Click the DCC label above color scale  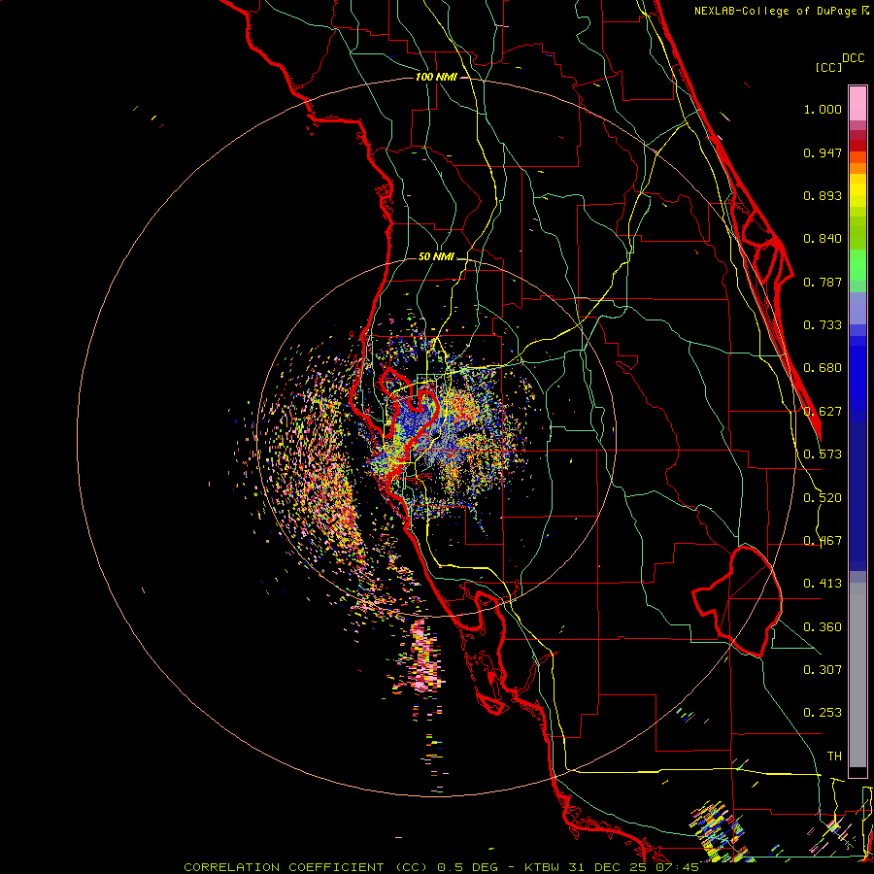(853, 58)
